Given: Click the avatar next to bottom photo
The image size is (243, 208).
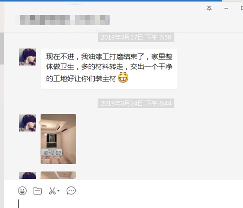Looking at the screenshot, I should (28, 175).
